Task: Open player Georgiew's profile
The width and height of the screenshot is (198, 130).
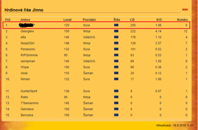Action: [27, 31]
